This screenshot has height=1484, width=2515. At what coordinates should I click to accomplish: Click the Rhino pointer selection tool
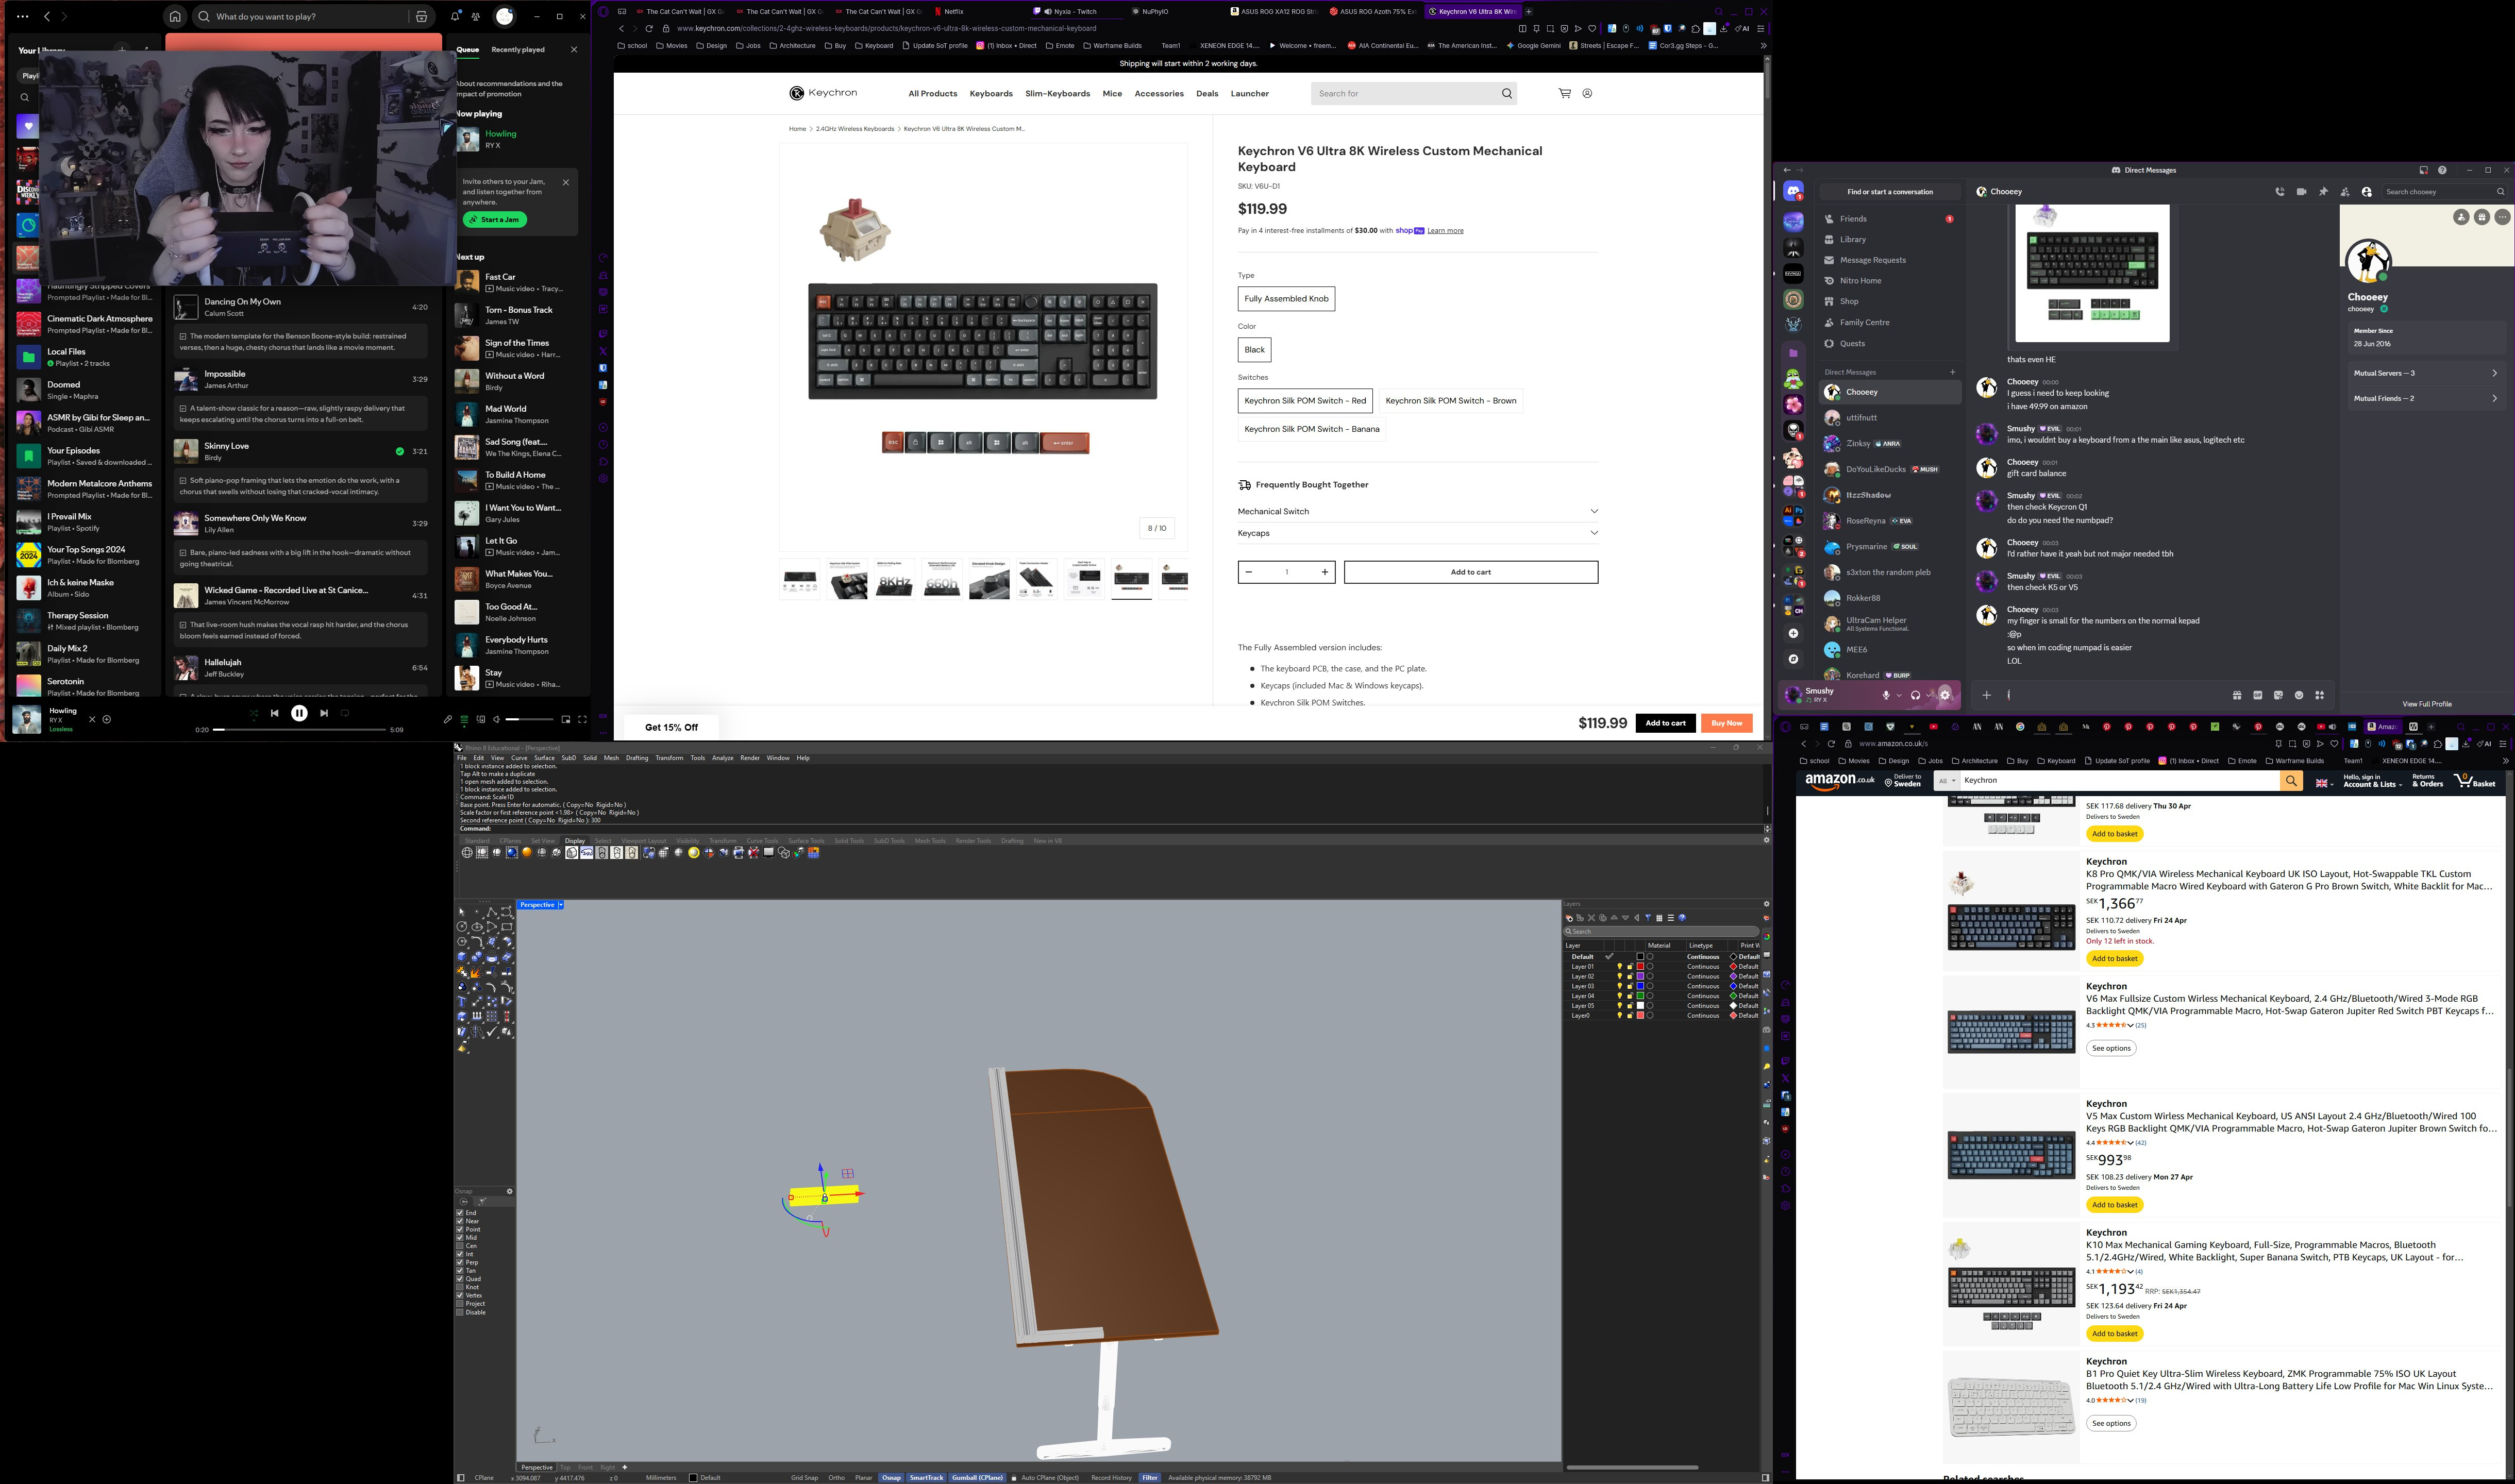(x=462, y=912)
